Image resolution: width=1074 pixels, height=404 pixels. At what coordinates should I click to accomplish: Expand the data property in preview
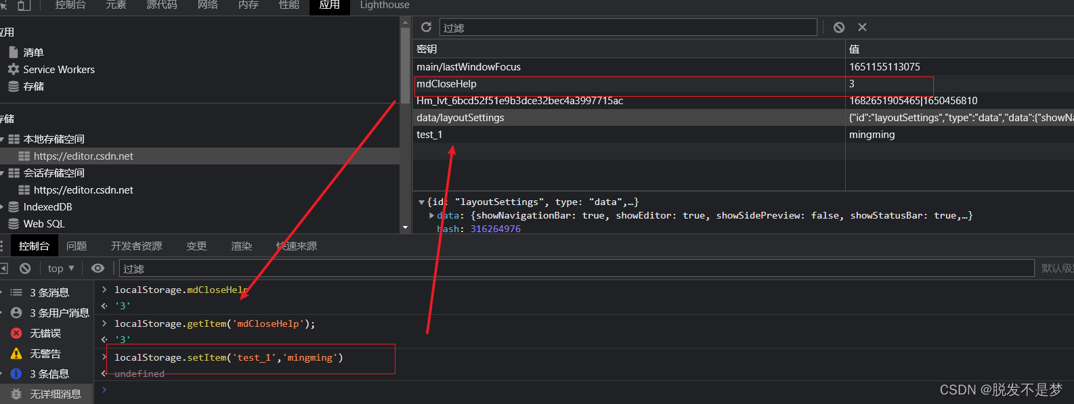coord(432,215)
